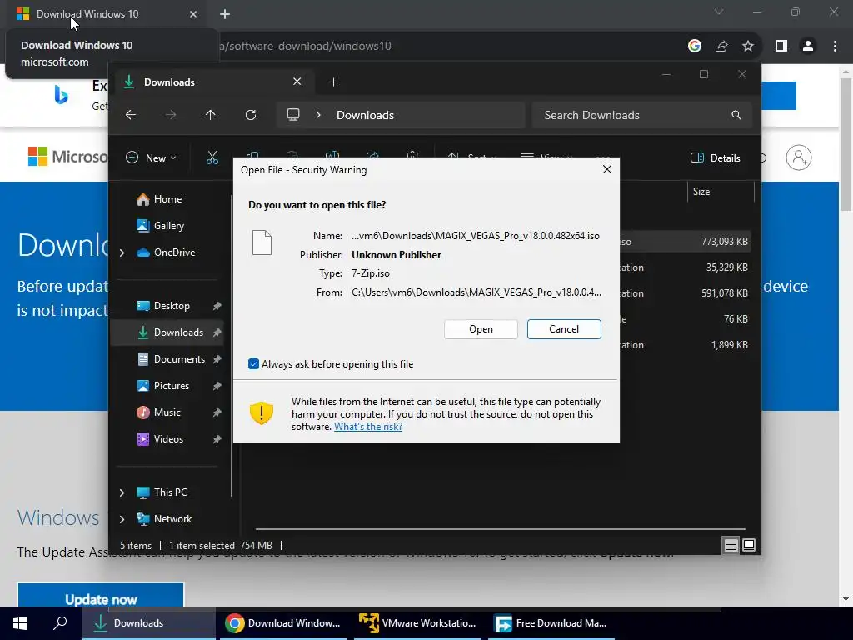
Task: Expand the This PC tree node
Action: click(x=122, y=492)
